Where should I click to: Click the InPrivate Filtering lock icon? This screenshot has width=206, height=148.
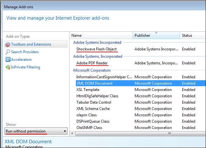[x=8, y=67]
